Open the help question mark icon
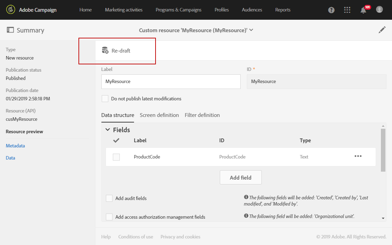 coord(332,10)
